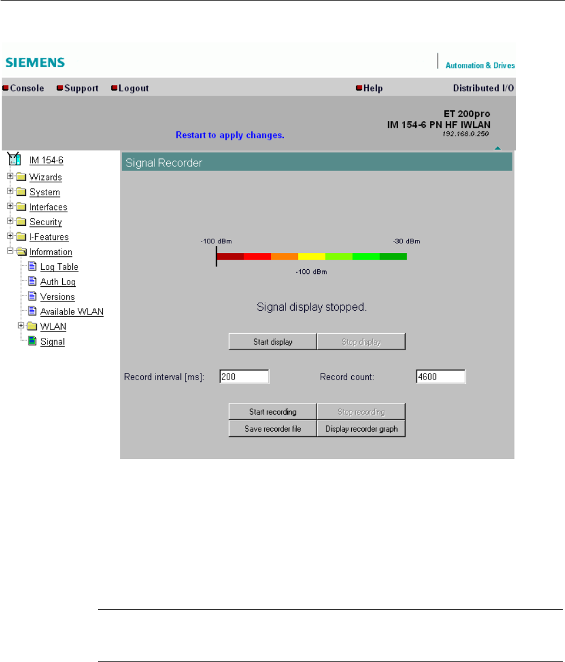Click the Start display button
565x662 pixels.
click(x=273, y=342)
